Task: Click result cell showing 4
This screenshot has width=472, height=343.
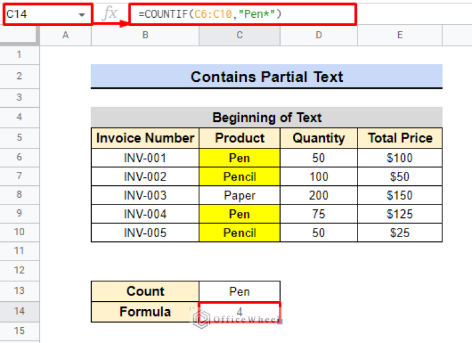Action: (239, 312)
